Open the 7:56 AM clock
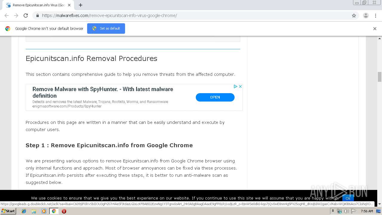 [367, 211]
